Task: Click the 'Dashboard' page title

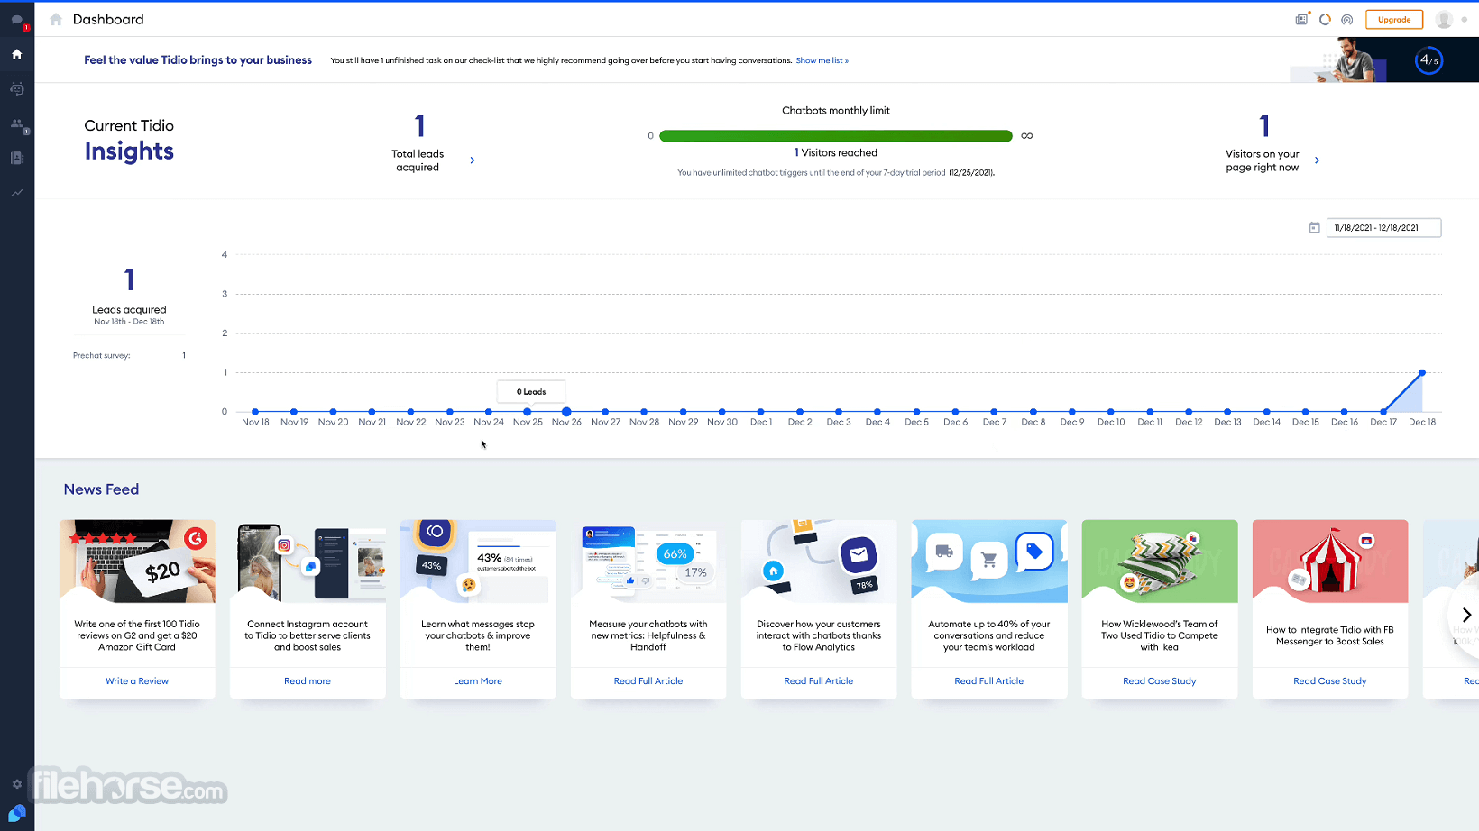Action: pos(108,19)
